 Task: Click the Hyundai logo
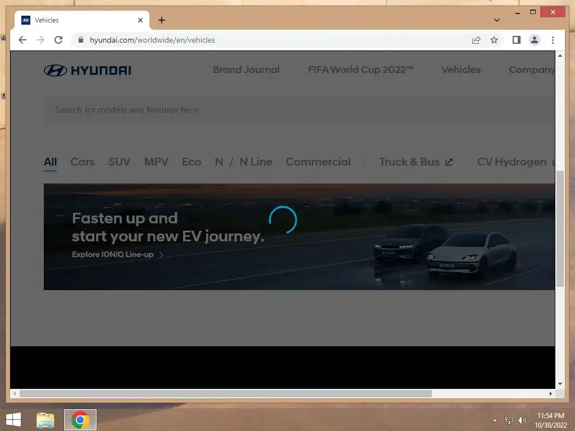pos(87,70)
